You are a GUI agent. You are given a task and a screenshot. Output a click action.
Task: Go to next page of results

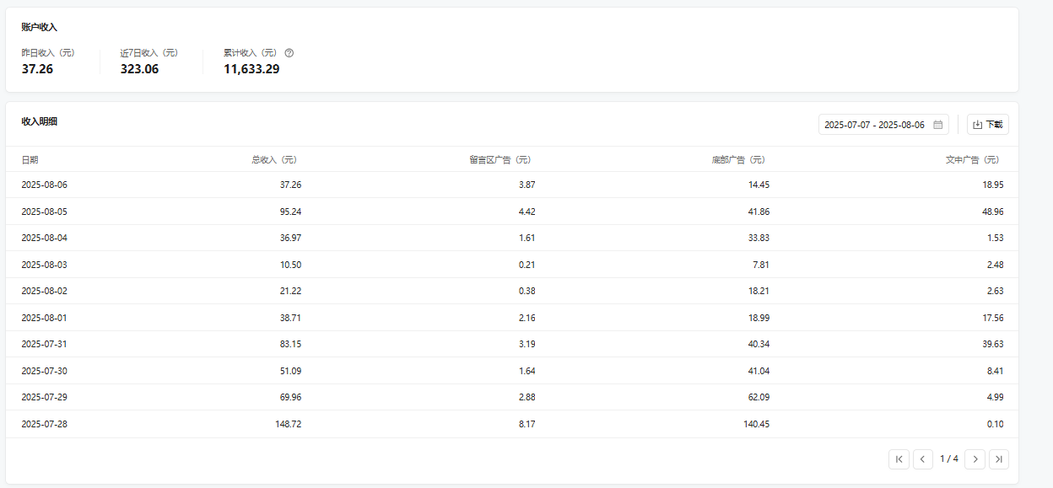[x=975, y=459]
